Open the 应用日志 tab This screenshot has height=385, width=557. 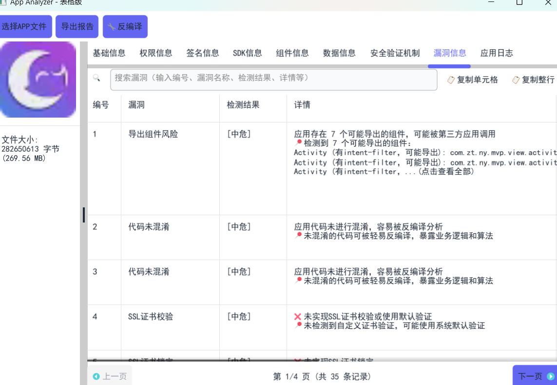(497, 53)
